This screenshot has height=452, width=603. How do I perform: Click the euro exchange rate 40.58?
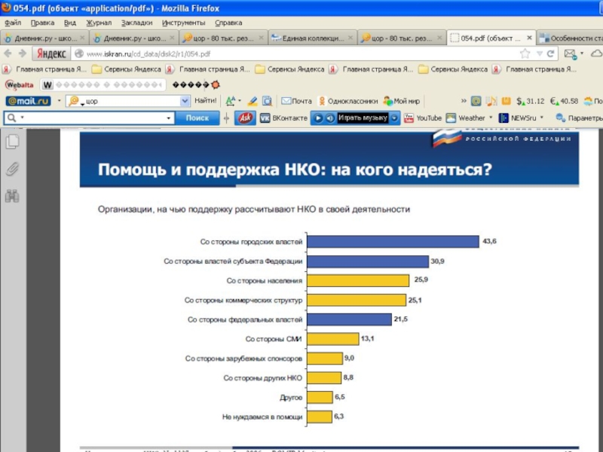click(x=564, y=101)
